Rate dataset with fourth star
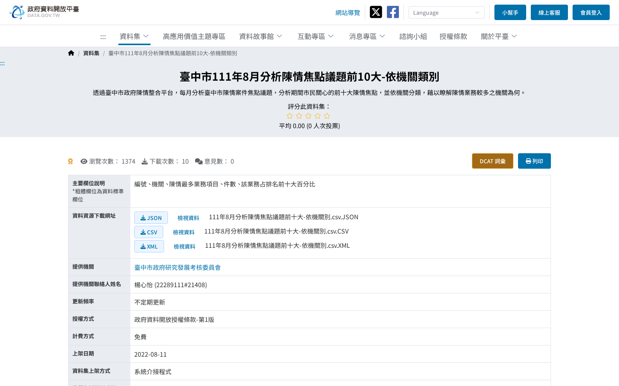619x386 pixels. (318, 116)
